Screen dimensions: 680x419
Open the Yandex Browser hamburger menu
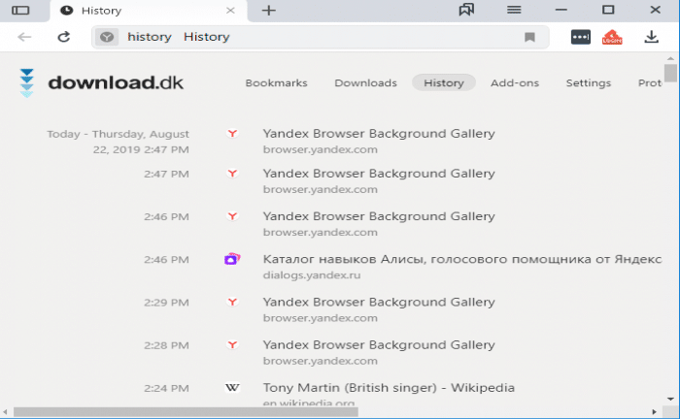514,10
